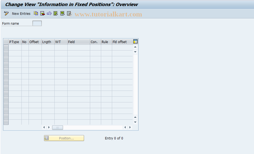Click the Display/Change toggle pencil icon
Screen dimensions: 254x154
pos(6,13)
